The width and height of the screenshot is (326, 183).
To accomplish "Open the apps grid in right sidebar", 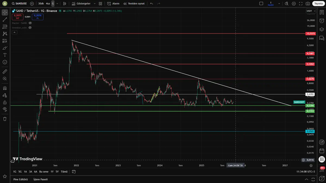I will point(322,159).
